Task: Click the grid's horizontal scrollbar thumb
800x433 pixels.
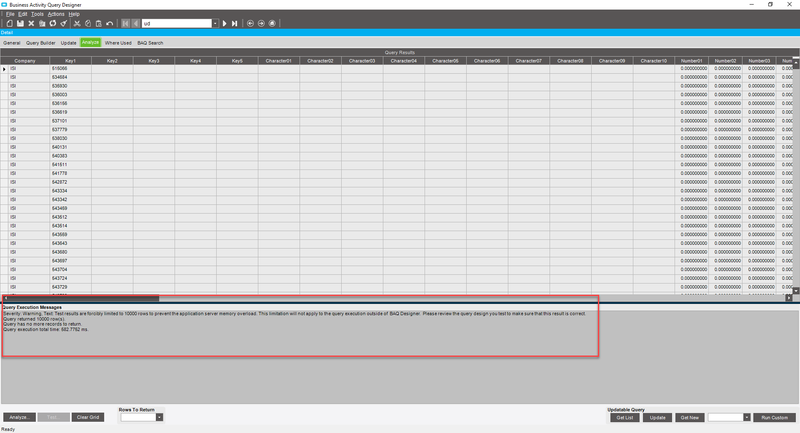Action: [x=84, y=298]
